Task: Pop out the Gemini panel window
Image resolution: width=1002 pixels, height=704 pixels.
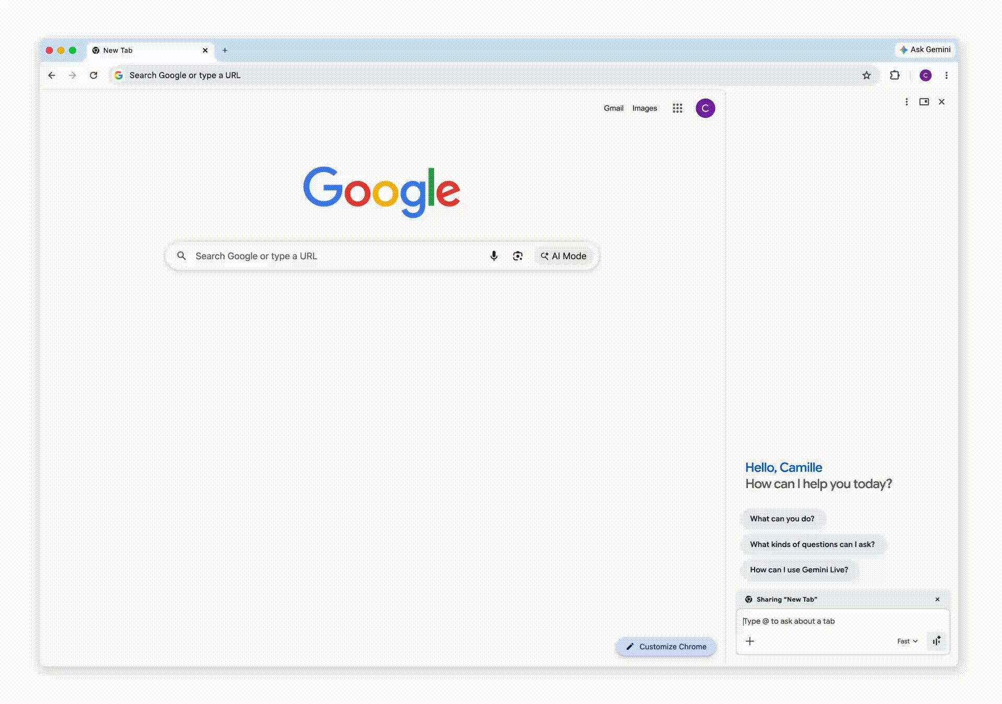Action: (924, 102)
